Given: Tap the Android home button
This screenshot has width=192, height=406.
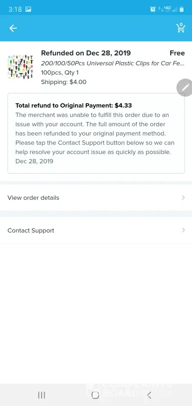Looking at the screenshot, I should pyautogui.click(x=95, y=395).
